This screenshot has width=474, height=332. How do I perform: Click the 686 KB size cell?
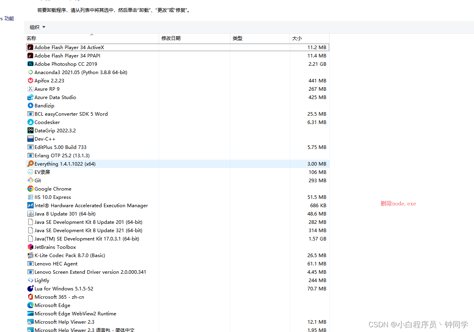[x=318, y=206]
